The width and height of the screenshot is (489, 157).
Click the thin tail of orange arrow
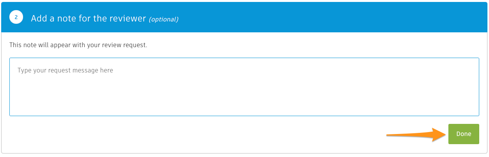point(406,135)
